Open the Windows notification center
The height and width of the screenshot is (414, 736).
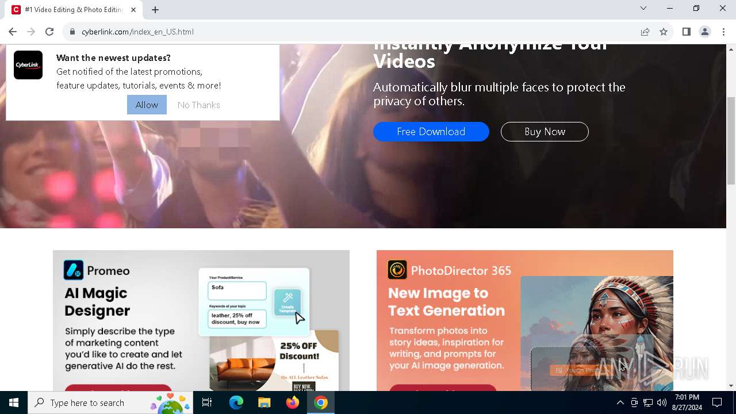coord(717,402)
